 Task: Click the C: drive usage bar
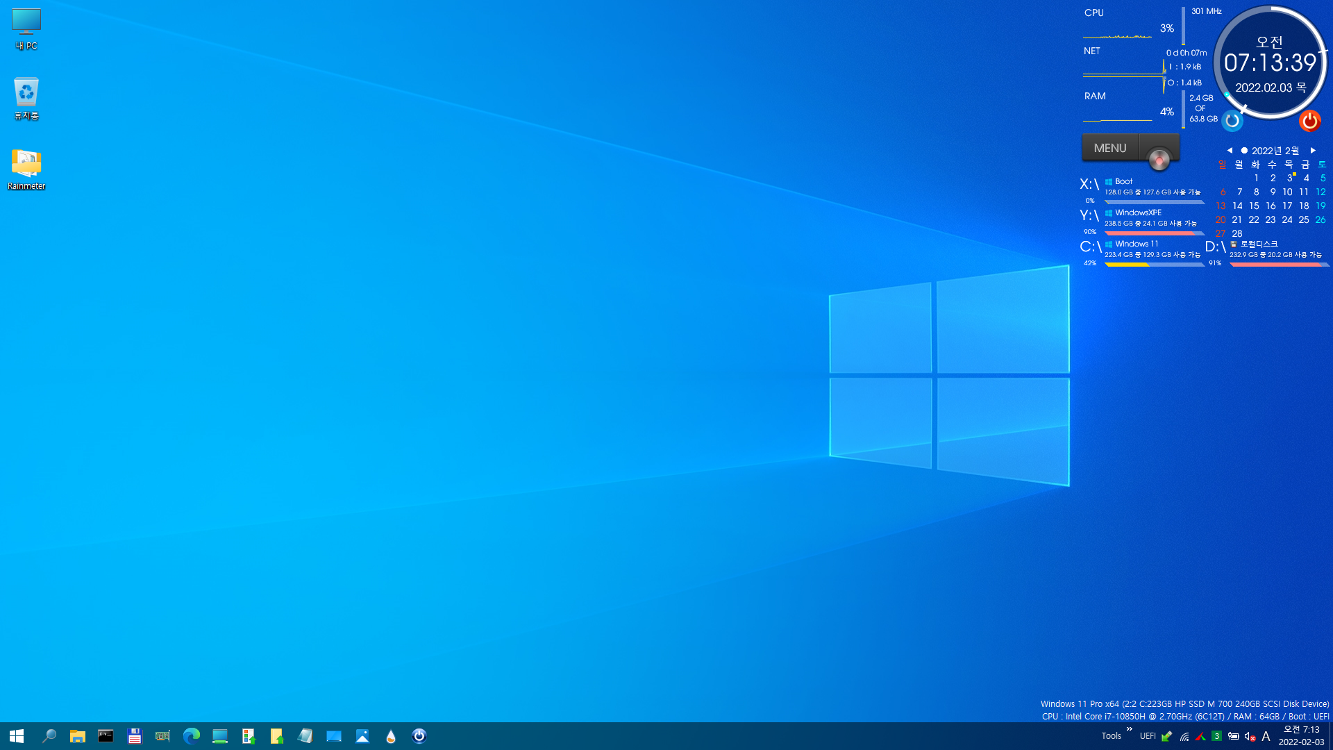click(x=1154, y=265)
